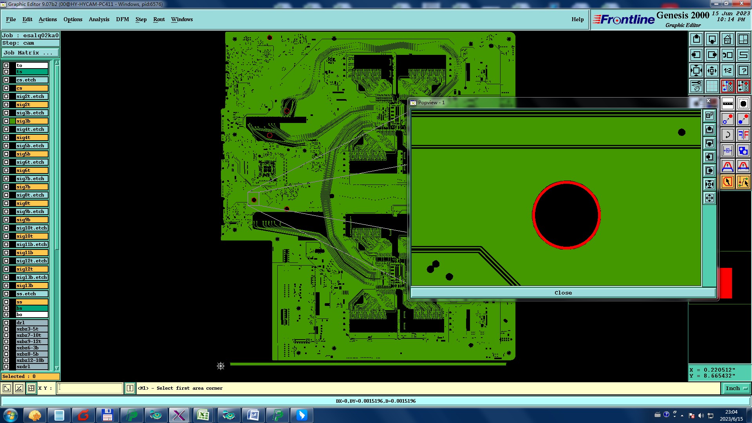
Task: Click the question mark help icon
Action: 743,70
